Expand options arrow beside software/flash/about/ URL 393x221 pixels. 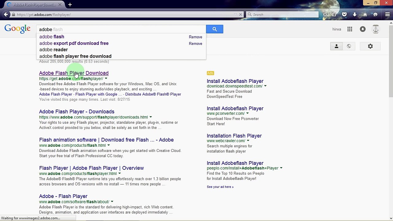point(112,202)
